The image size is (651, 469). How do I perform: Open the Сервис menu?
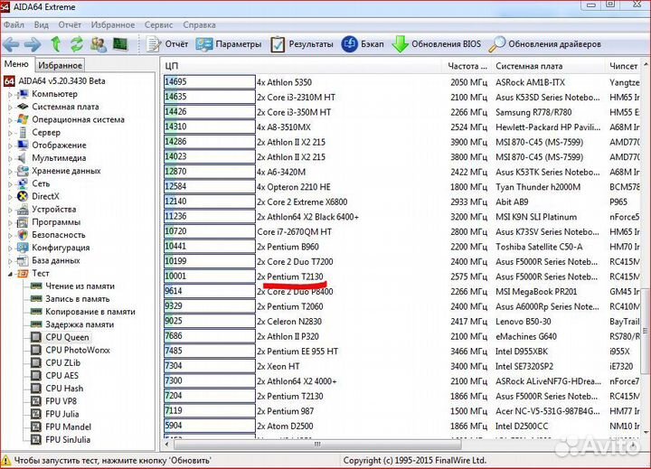(158, 25)
